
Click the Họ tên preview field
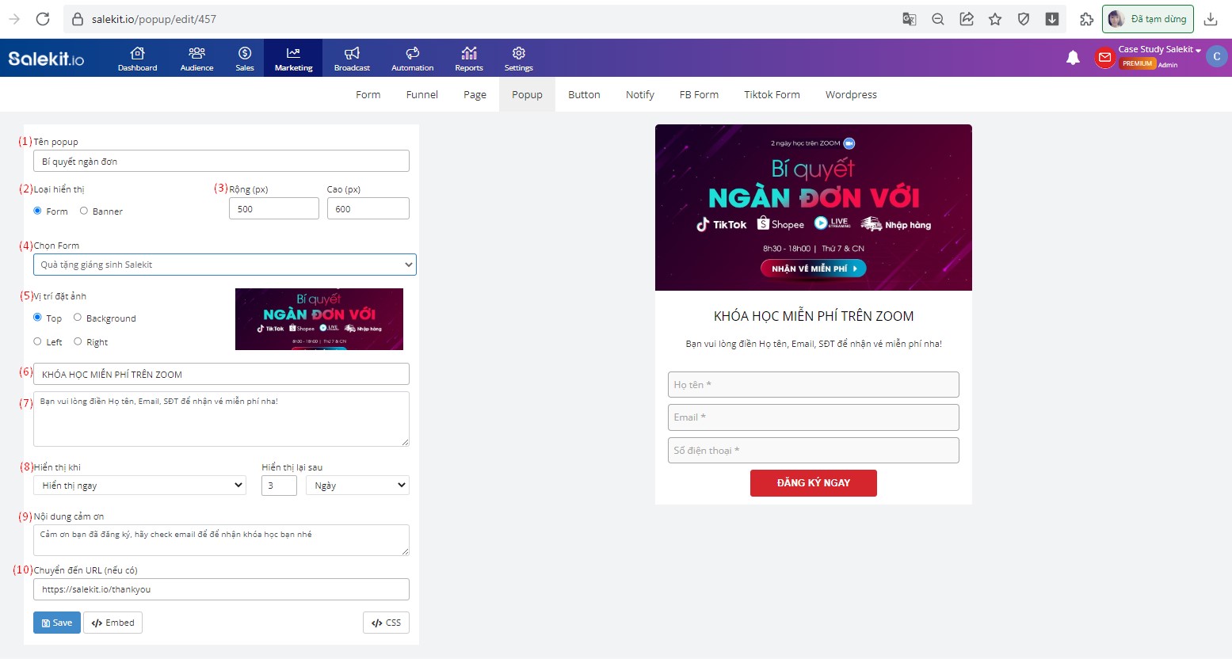pyautogui.click(x=813, y=385)
